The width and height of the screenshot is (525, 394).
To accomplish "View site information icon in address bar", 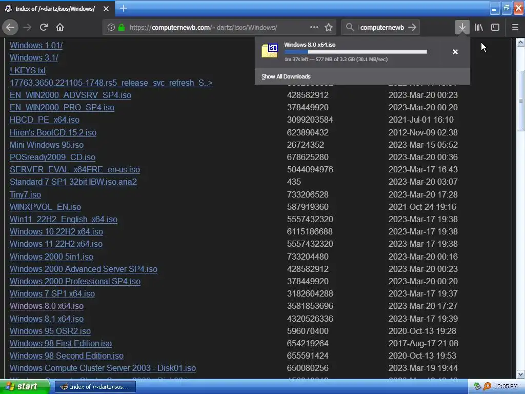I will [111, 27].
